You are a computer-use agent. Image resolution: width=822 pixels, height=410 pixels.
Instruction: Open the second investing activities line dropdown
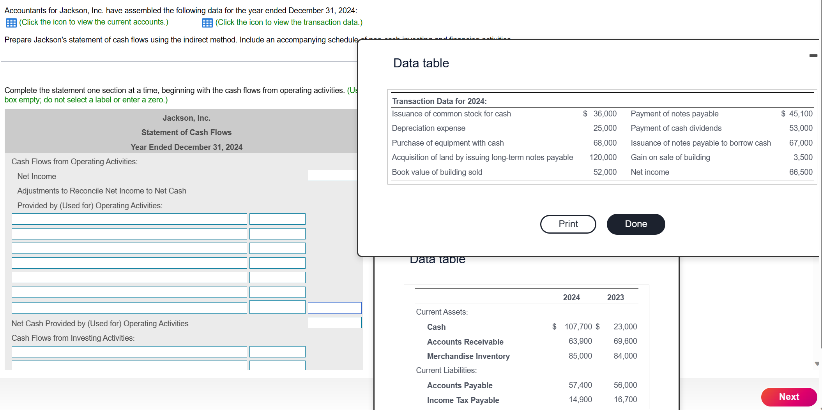point(129,366)
